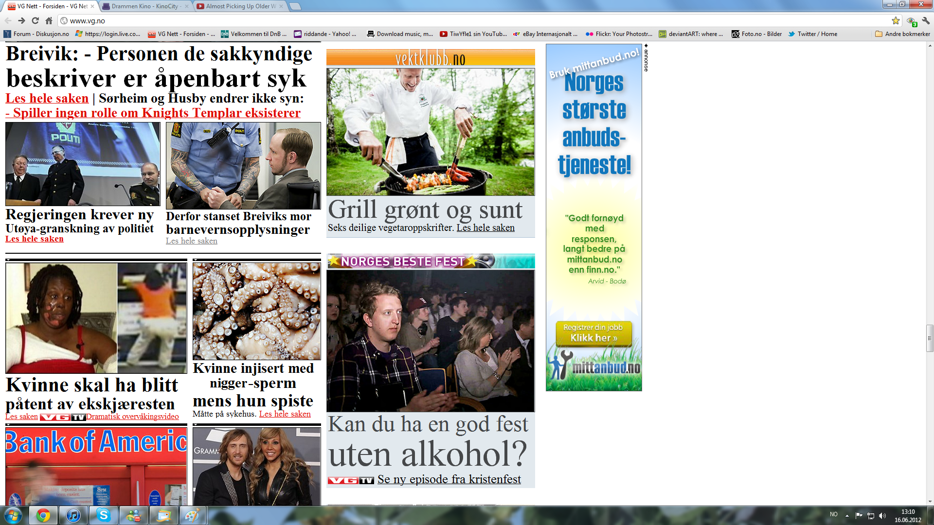Click Registrer din jobb Klikk her button
The height and width of the screenshot is (525, 934).
click(593, 333)
